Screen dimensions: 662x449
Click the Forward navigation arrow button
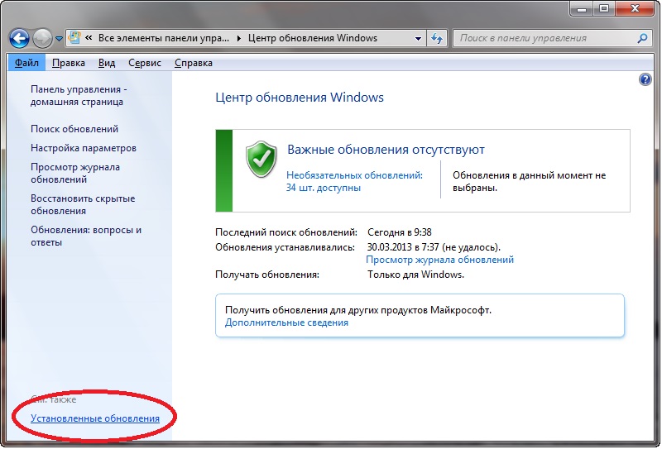click(x=42, y=38)
